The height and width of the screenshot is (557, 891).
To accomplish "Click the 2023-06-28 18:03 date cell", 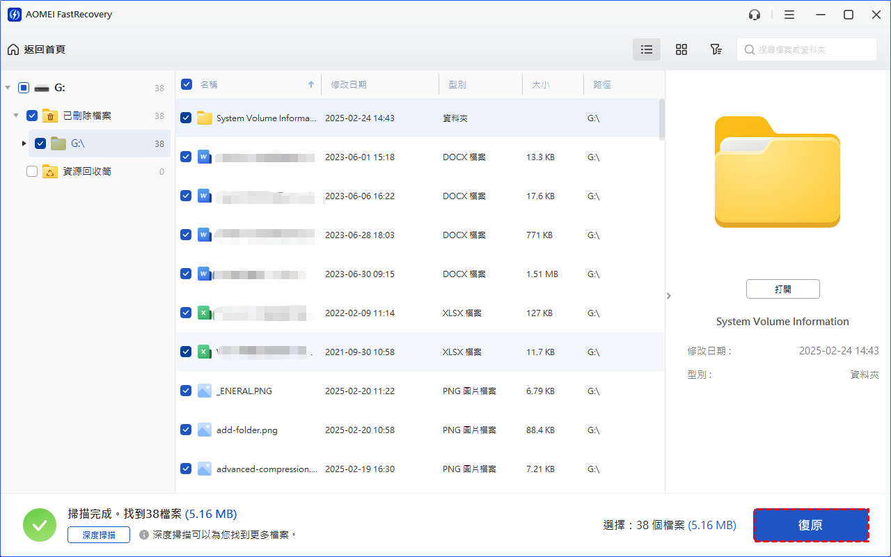I will (360, 235).
